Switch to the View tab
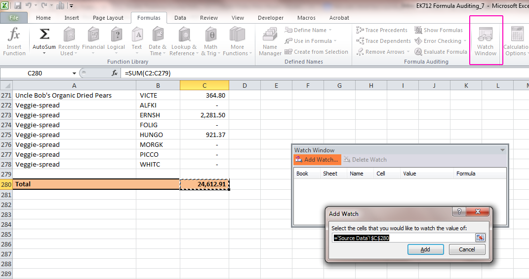The height and width of the screenshot is (279, 529). tap(238, 18)
